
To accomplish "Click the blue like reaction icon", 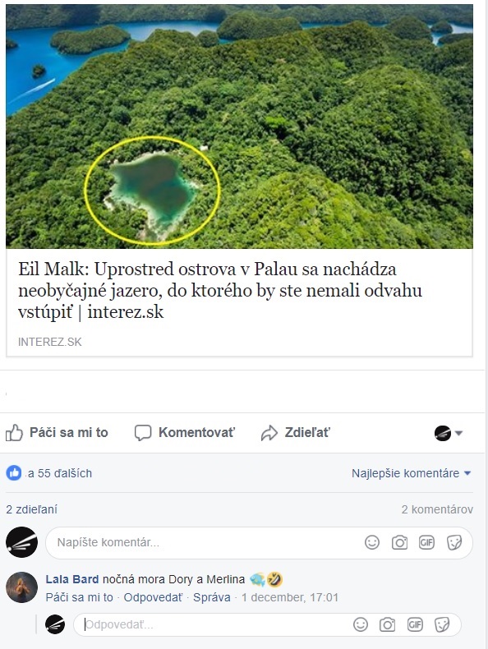I will point(14,473).
